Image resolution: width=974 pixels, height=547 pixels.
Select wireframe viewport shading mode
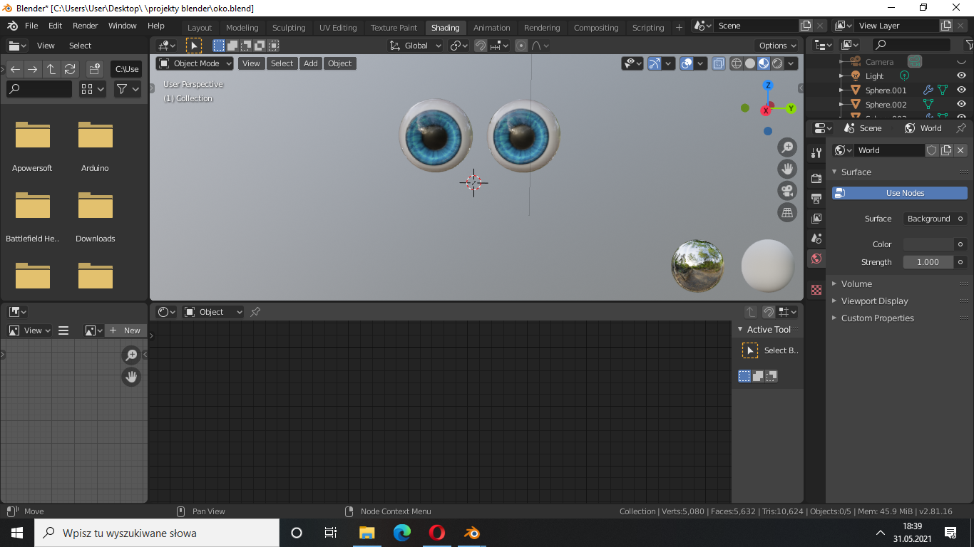737,63
